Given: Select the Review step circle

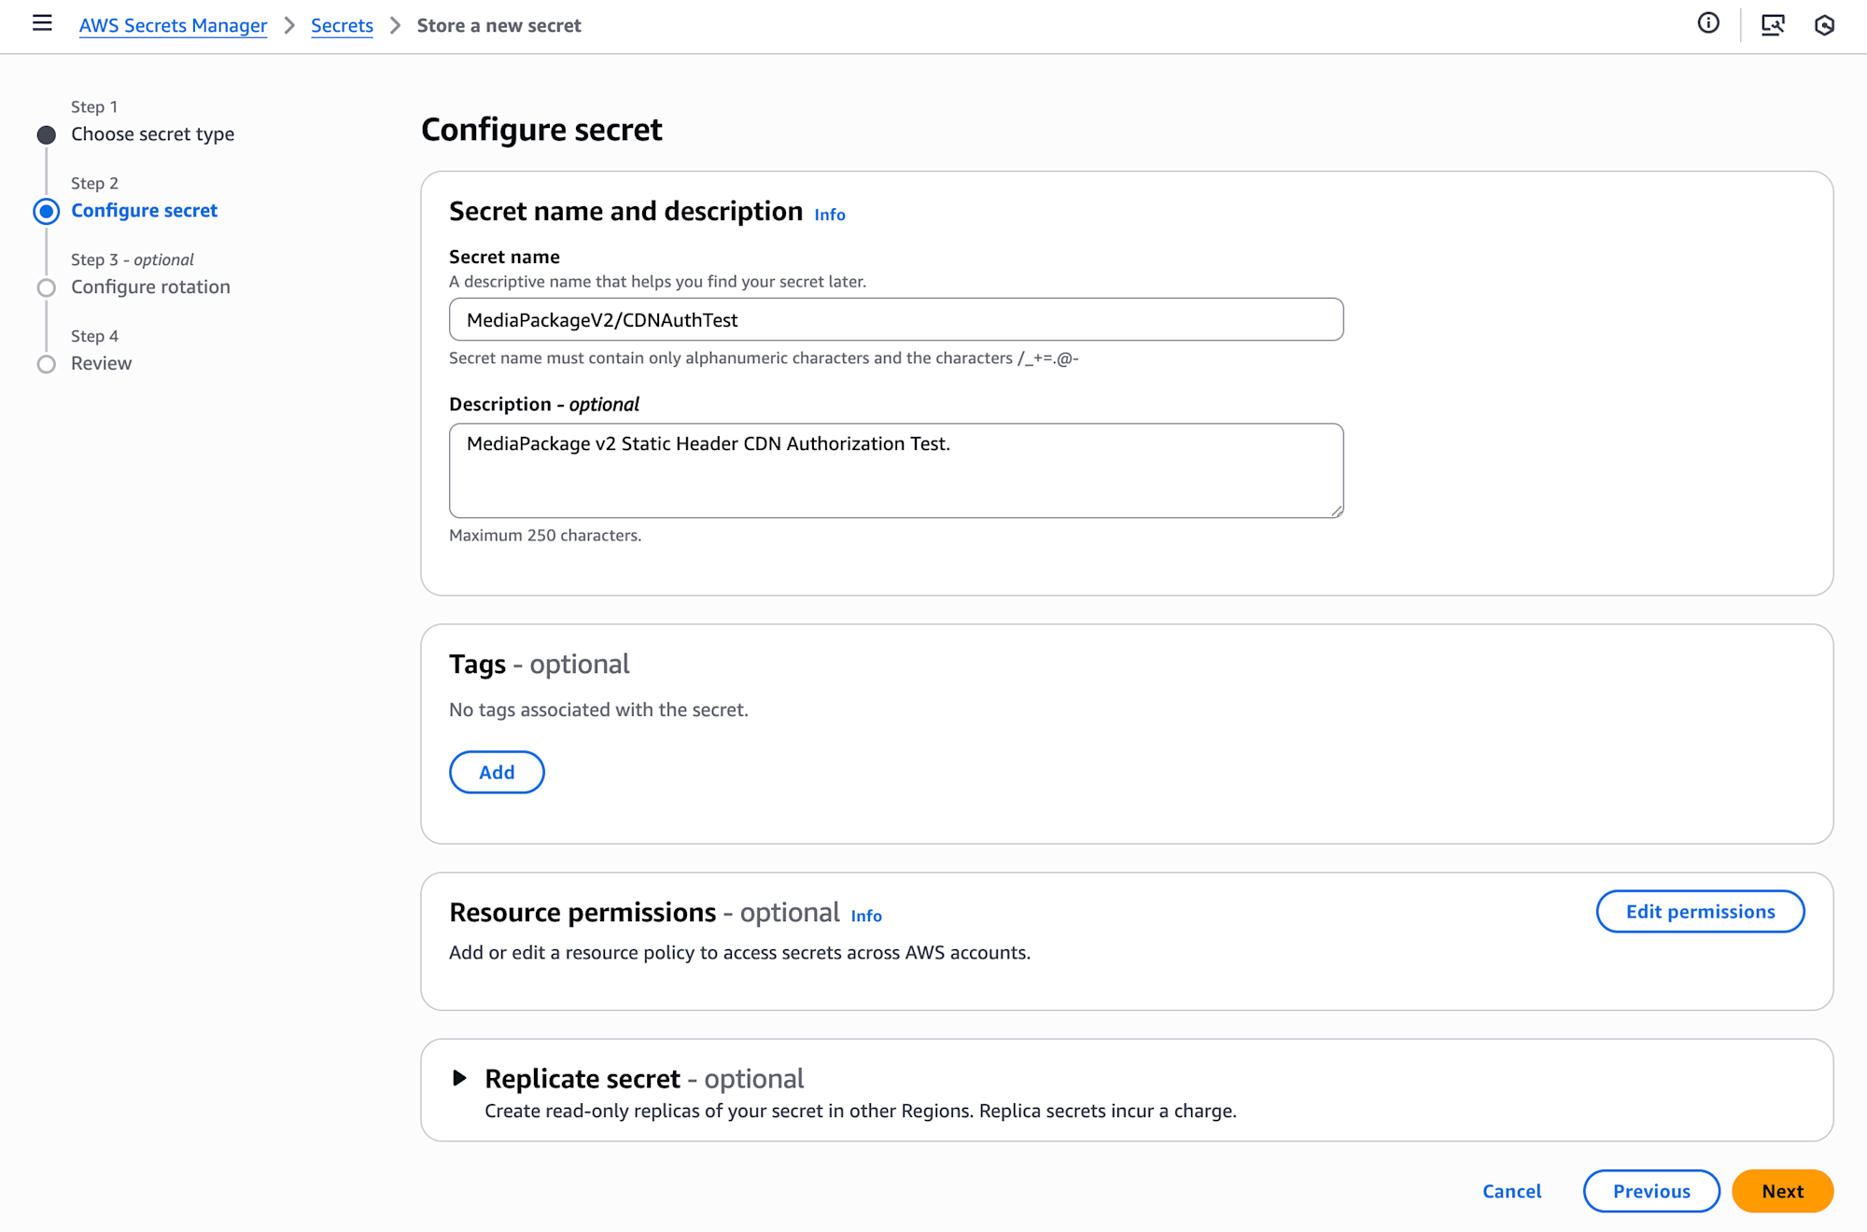Looking at the screenshot, I should click(47, 364).
